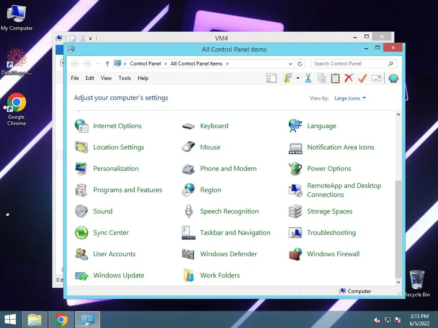Viewport: 438px width, 328px height.
Task: Click the Cut scissors toolbar icon
Action: point(308,79)
